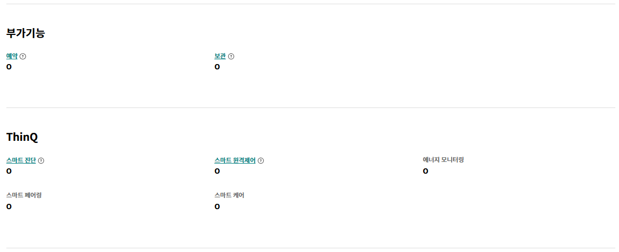Click the 부가기능 section heading
This screenshot has width=619, height=252.
click(x=25, y=33)
